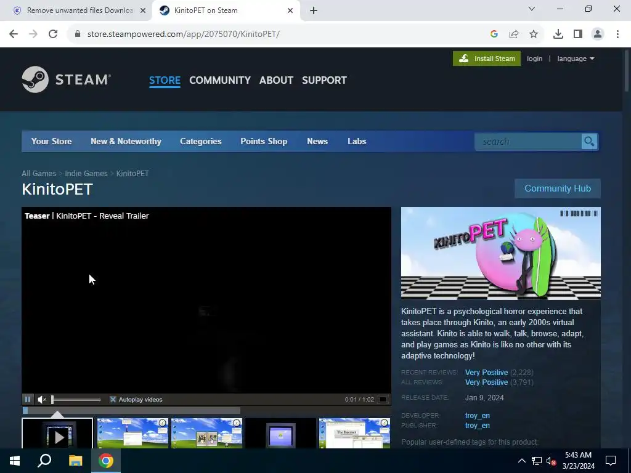Viewport: 631px width, 473px height.
Task: Open Chrome downloads icon
Action: tap(558, 34)
